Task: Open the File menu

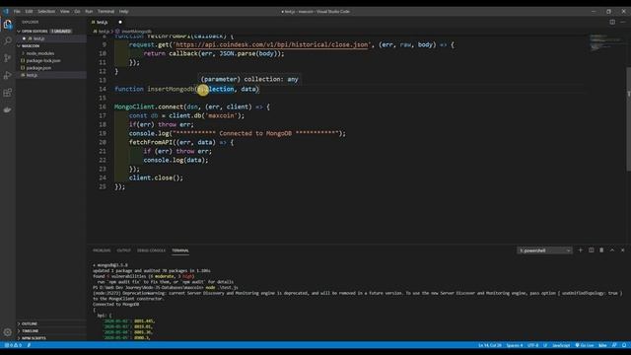Action: pyautogui.click(x=17, y=11)
